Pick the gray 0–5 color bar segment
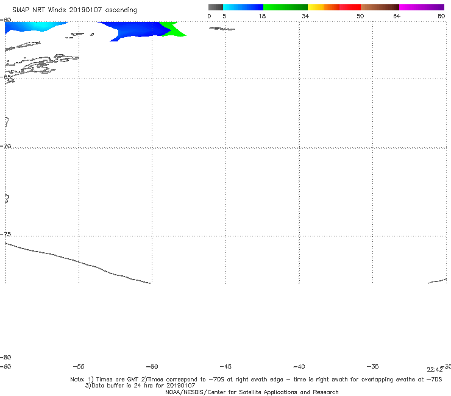This screenshot has height=396, width=451. (216, 7)
